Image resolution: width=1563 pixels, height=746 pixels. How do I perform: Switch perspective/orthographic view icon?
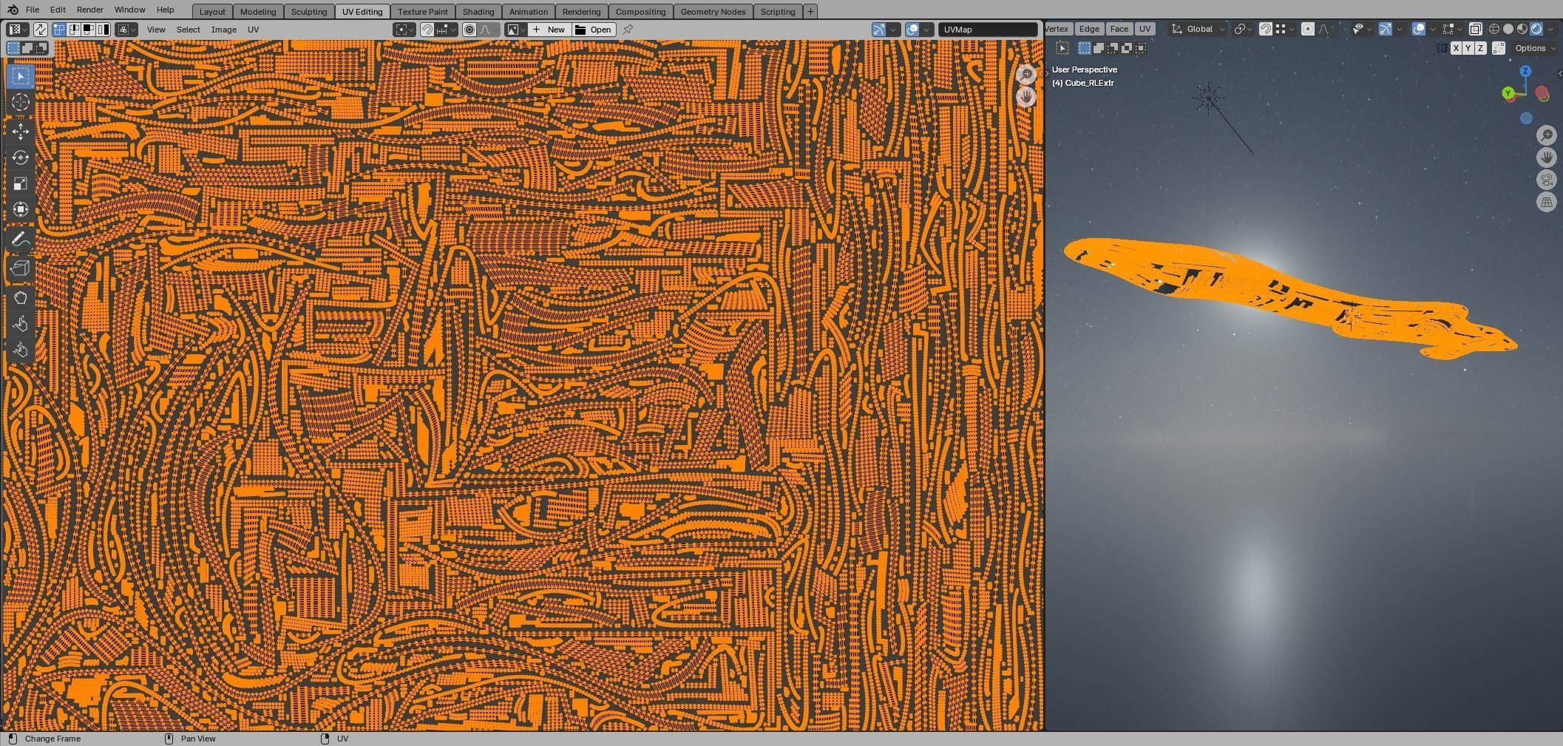(1546, 202)
